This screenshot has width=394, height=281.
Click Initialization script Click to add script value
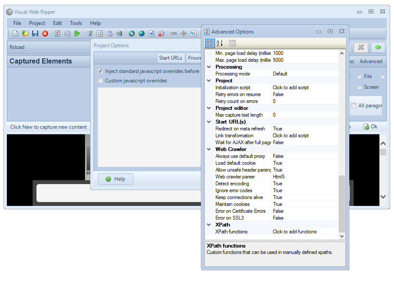click(x=305, y=88)
